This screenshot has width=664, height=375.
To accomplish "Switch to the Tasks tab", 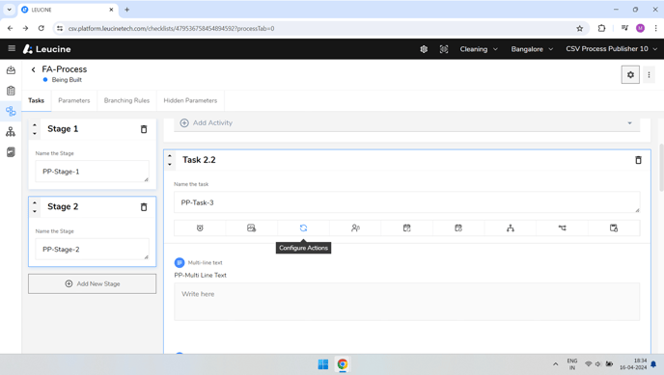I will pos(36,100).
